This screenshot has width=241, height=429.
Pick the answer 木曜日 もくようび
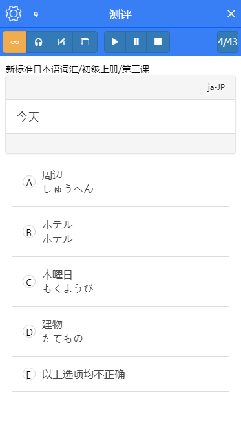[x=120, y=282]
